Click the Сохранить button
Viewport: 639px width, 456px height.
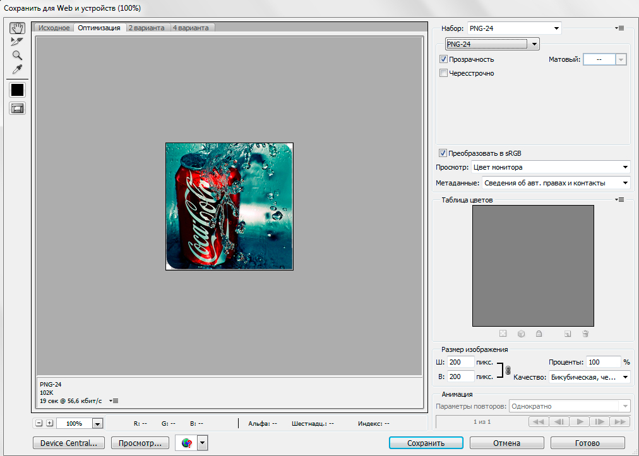(x=426, y=443)
